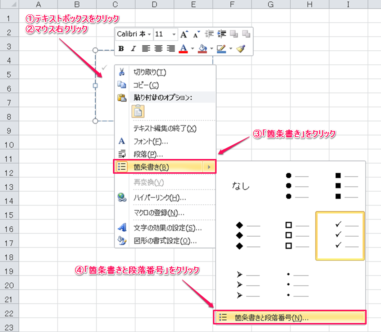The height and width of the screenshot is (332, 381).
Task: Choose 切り取り(T) from context menu
Action: pyautogui.click(x=150, y=72)
